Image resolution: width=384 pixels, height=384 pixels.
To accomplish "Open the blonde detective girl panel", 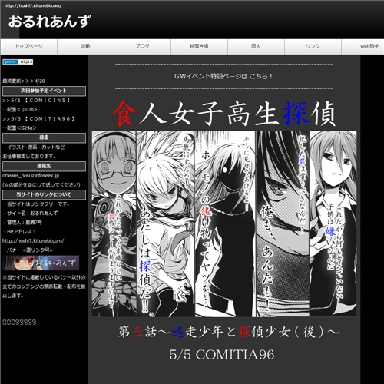I will click(165, 223).
